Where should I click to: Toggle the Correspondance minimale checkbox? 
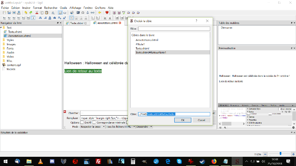(94, 122)
